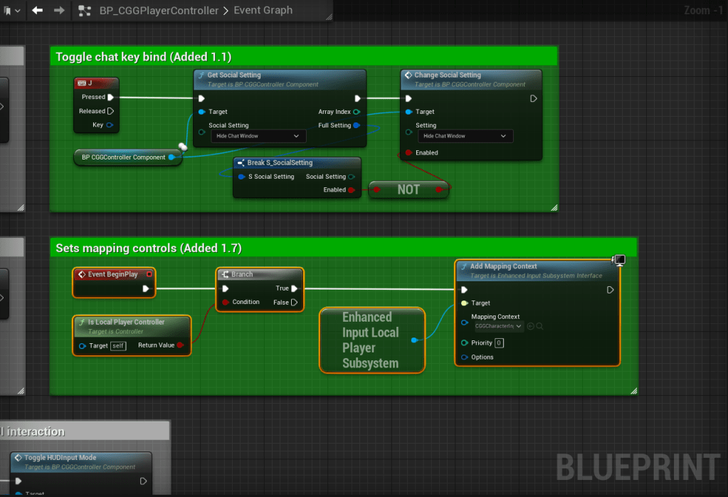This screenshot has height=497, width=728.
Task: Click the BP_CGGPlayerController breadcrumb
Action: 159,11
